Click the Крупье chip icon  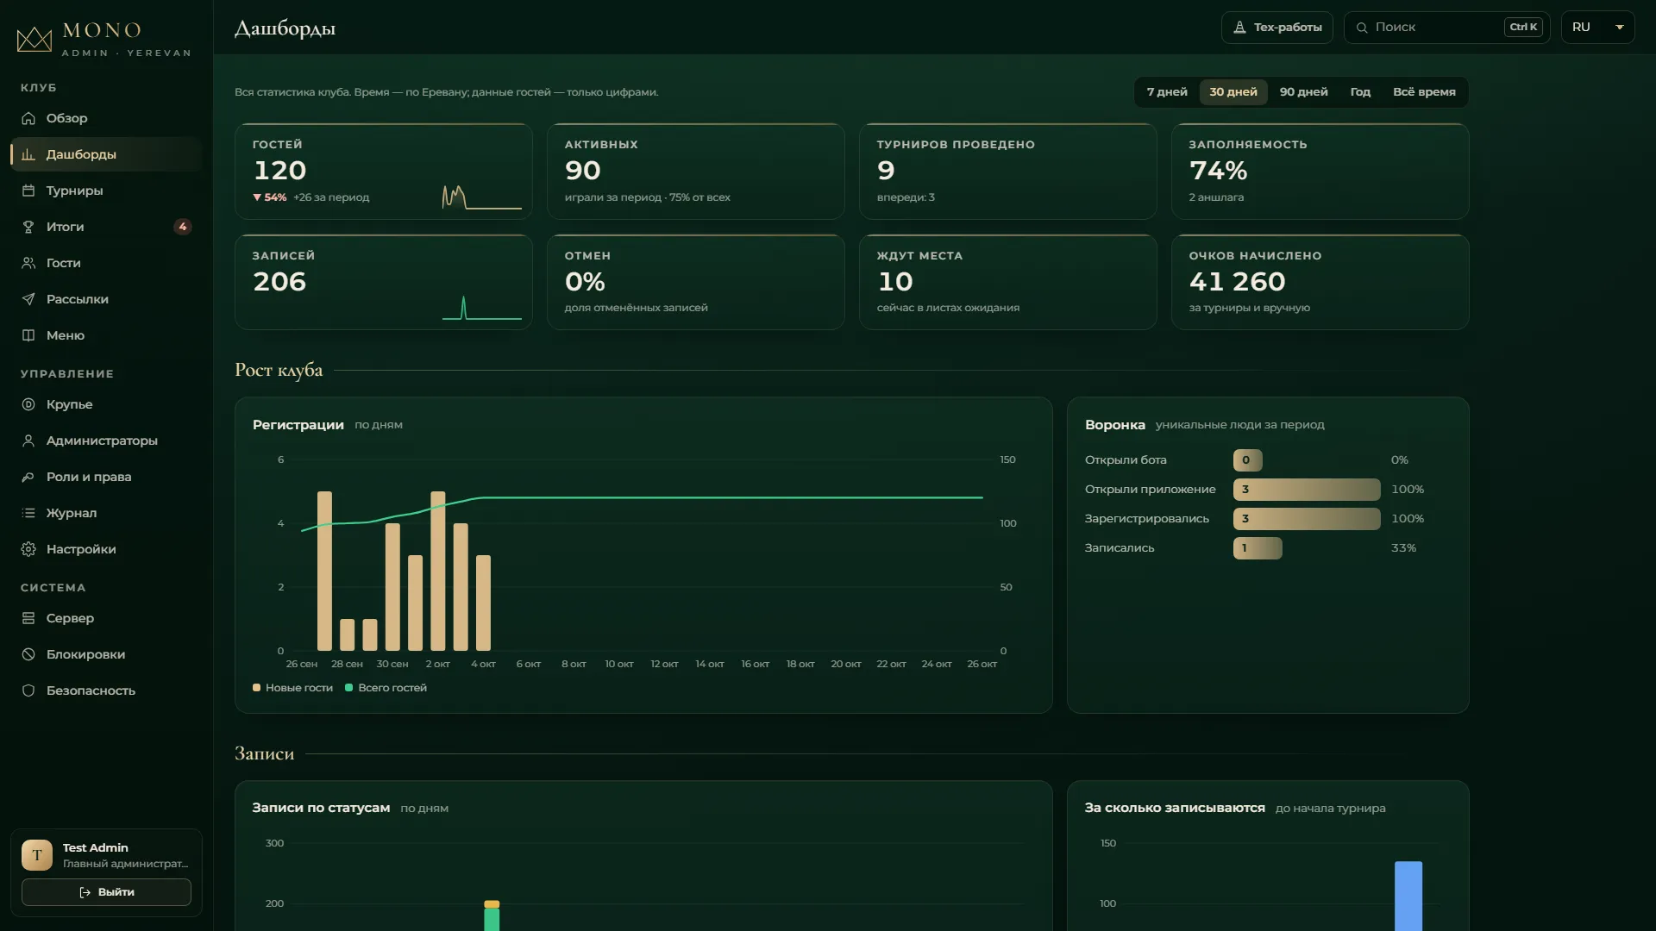coord(28,404)
